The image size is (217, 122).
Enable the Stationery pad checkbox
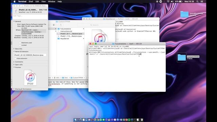click(20, 43)
